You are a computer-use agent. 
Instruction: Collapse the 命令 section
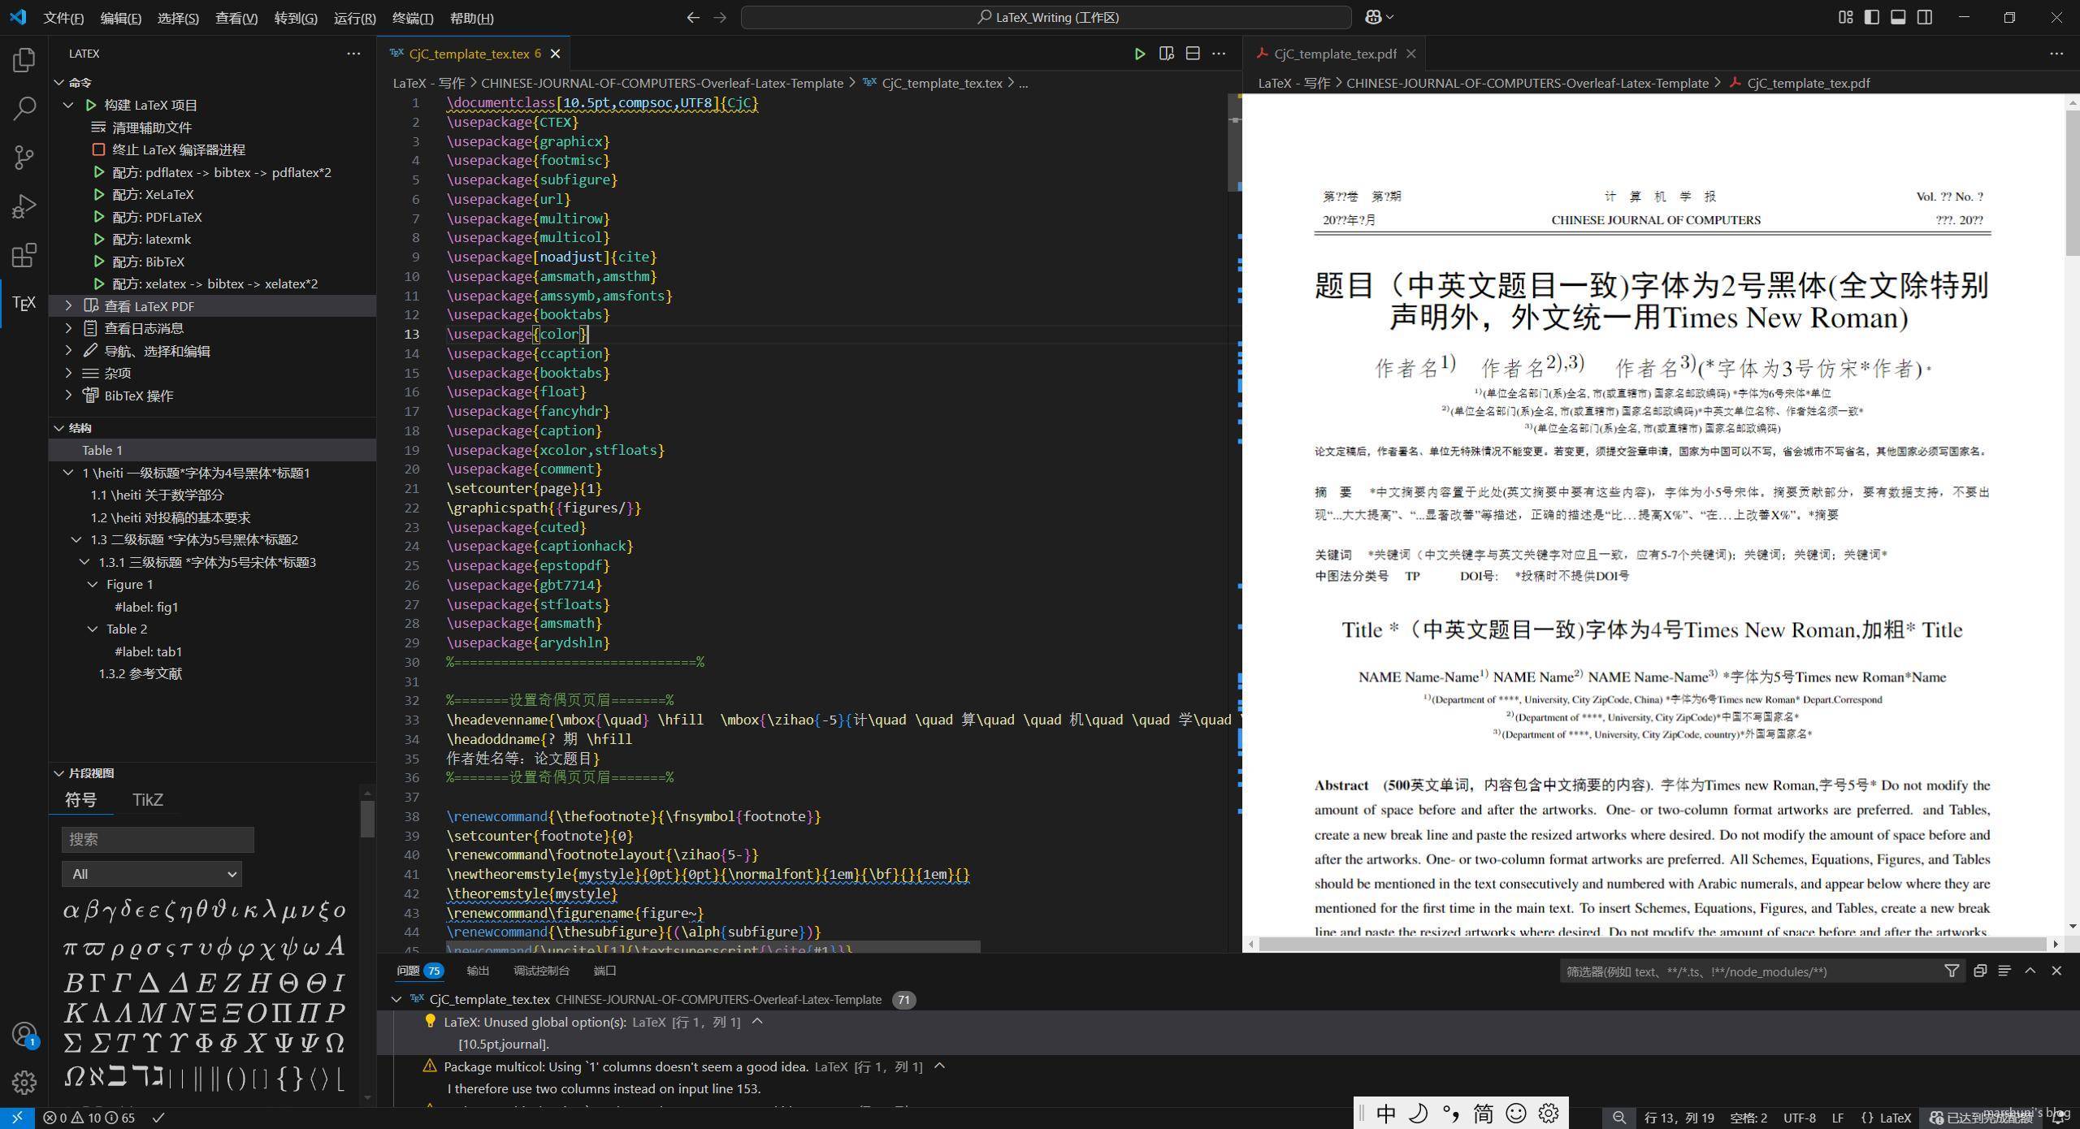(59, 83)
